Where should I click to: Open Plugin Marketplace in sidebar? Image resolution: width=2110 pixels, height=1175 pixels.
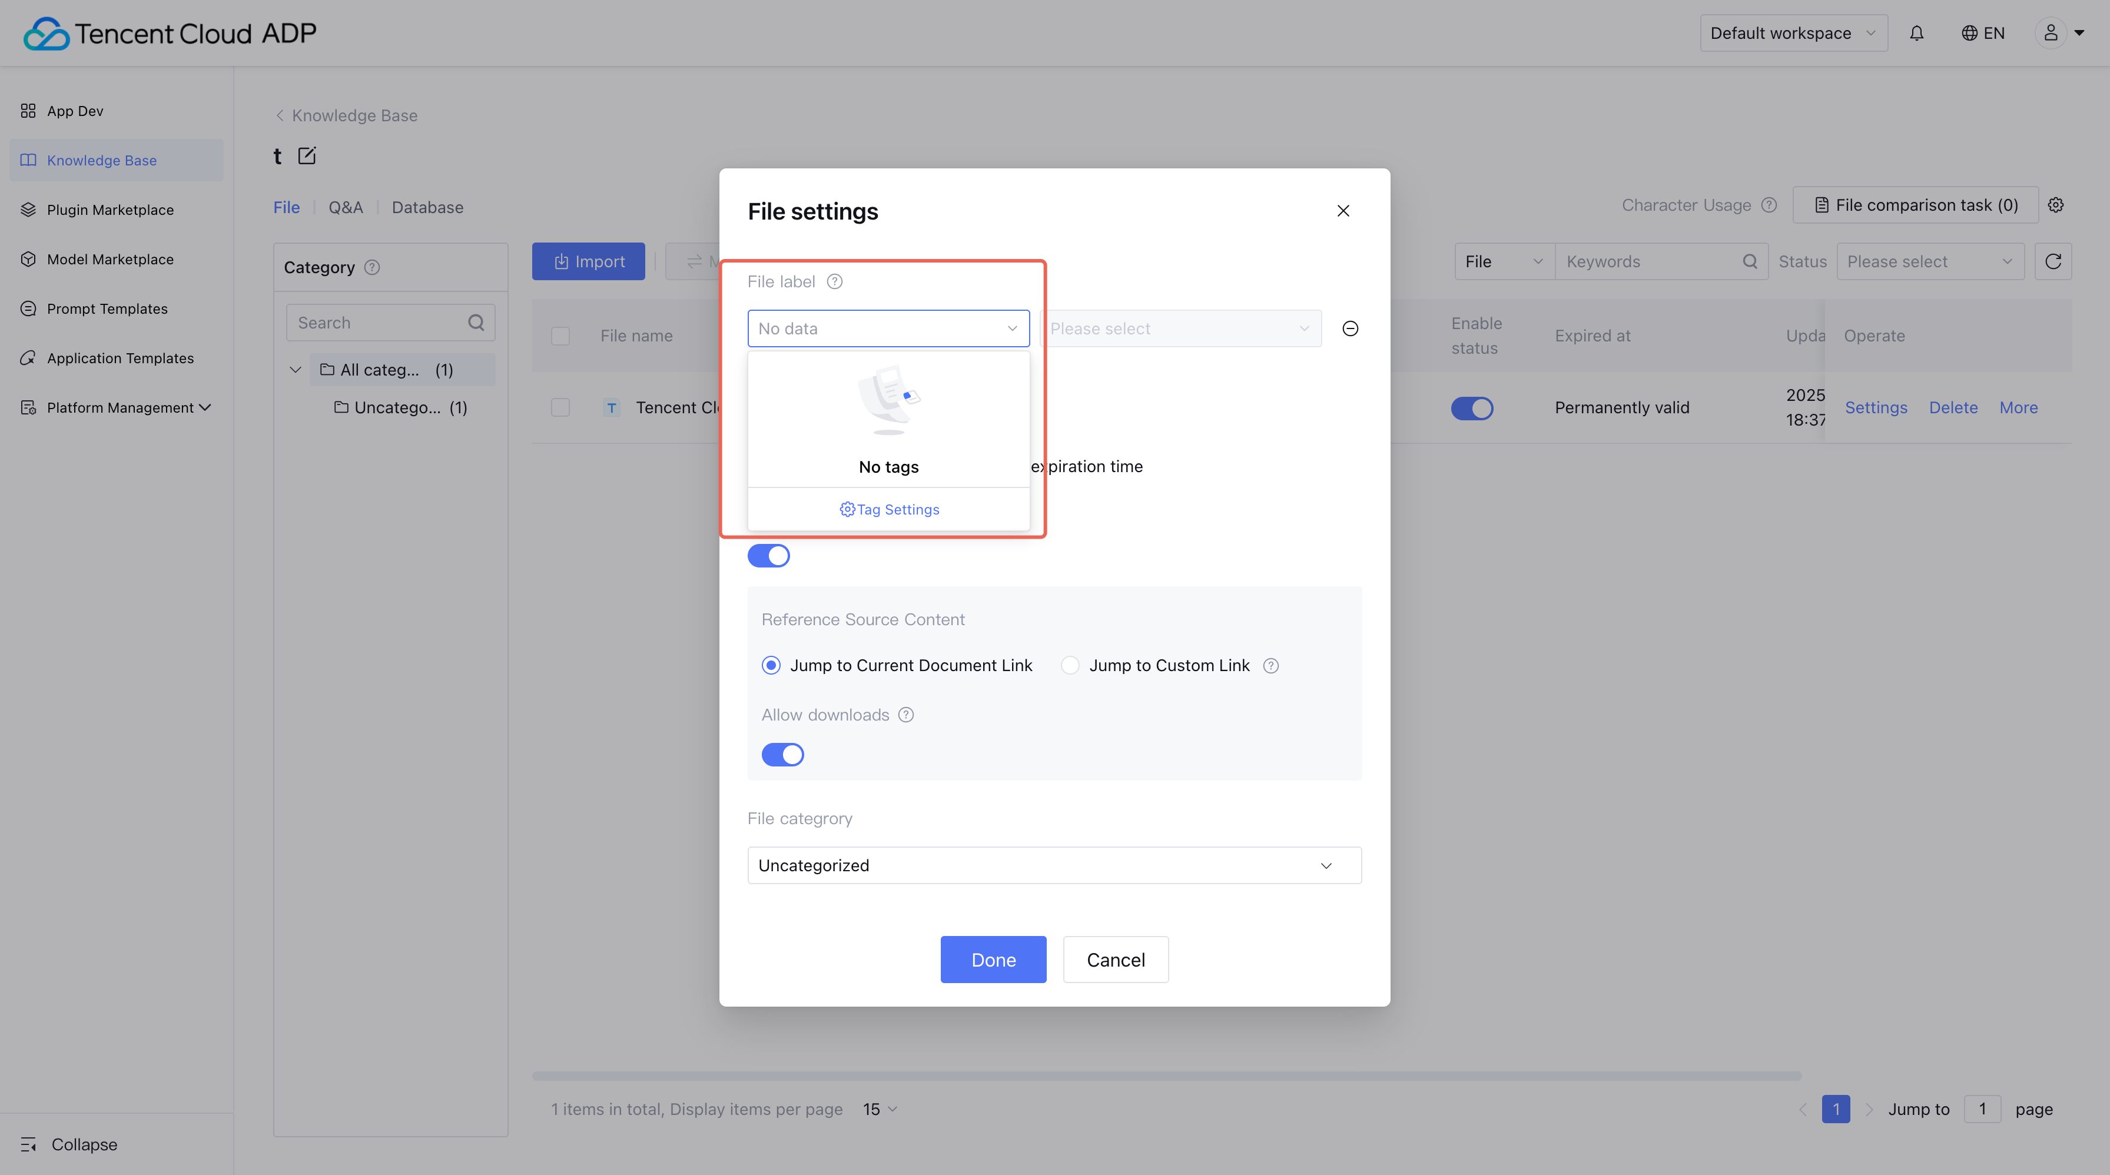pyautogui.click(x=110, y=210)
